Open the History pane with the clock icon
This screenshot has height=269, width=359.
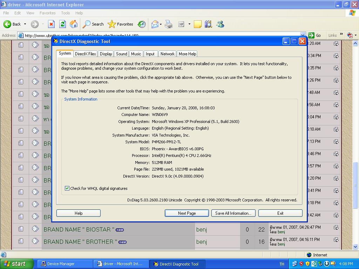[142, 24]
